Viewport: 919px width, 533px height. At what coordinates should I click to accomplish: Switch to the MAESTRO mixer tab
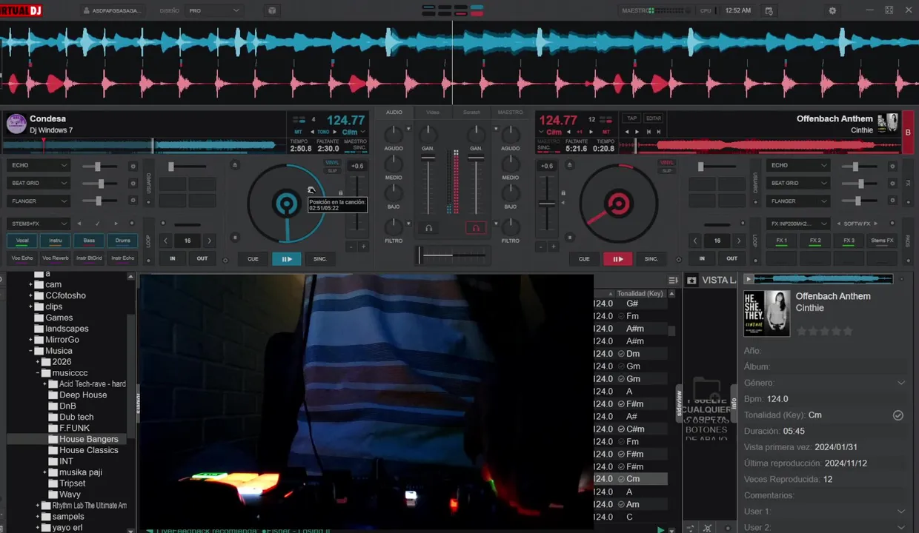tap(510, 113)
